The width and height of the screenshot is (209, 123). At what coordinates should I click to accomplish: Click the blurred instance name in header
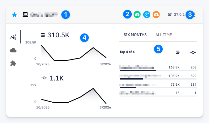pos(44,14)
